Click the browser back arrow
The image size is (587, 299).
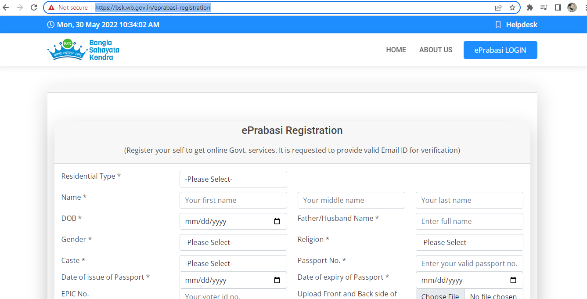point(6,7)
